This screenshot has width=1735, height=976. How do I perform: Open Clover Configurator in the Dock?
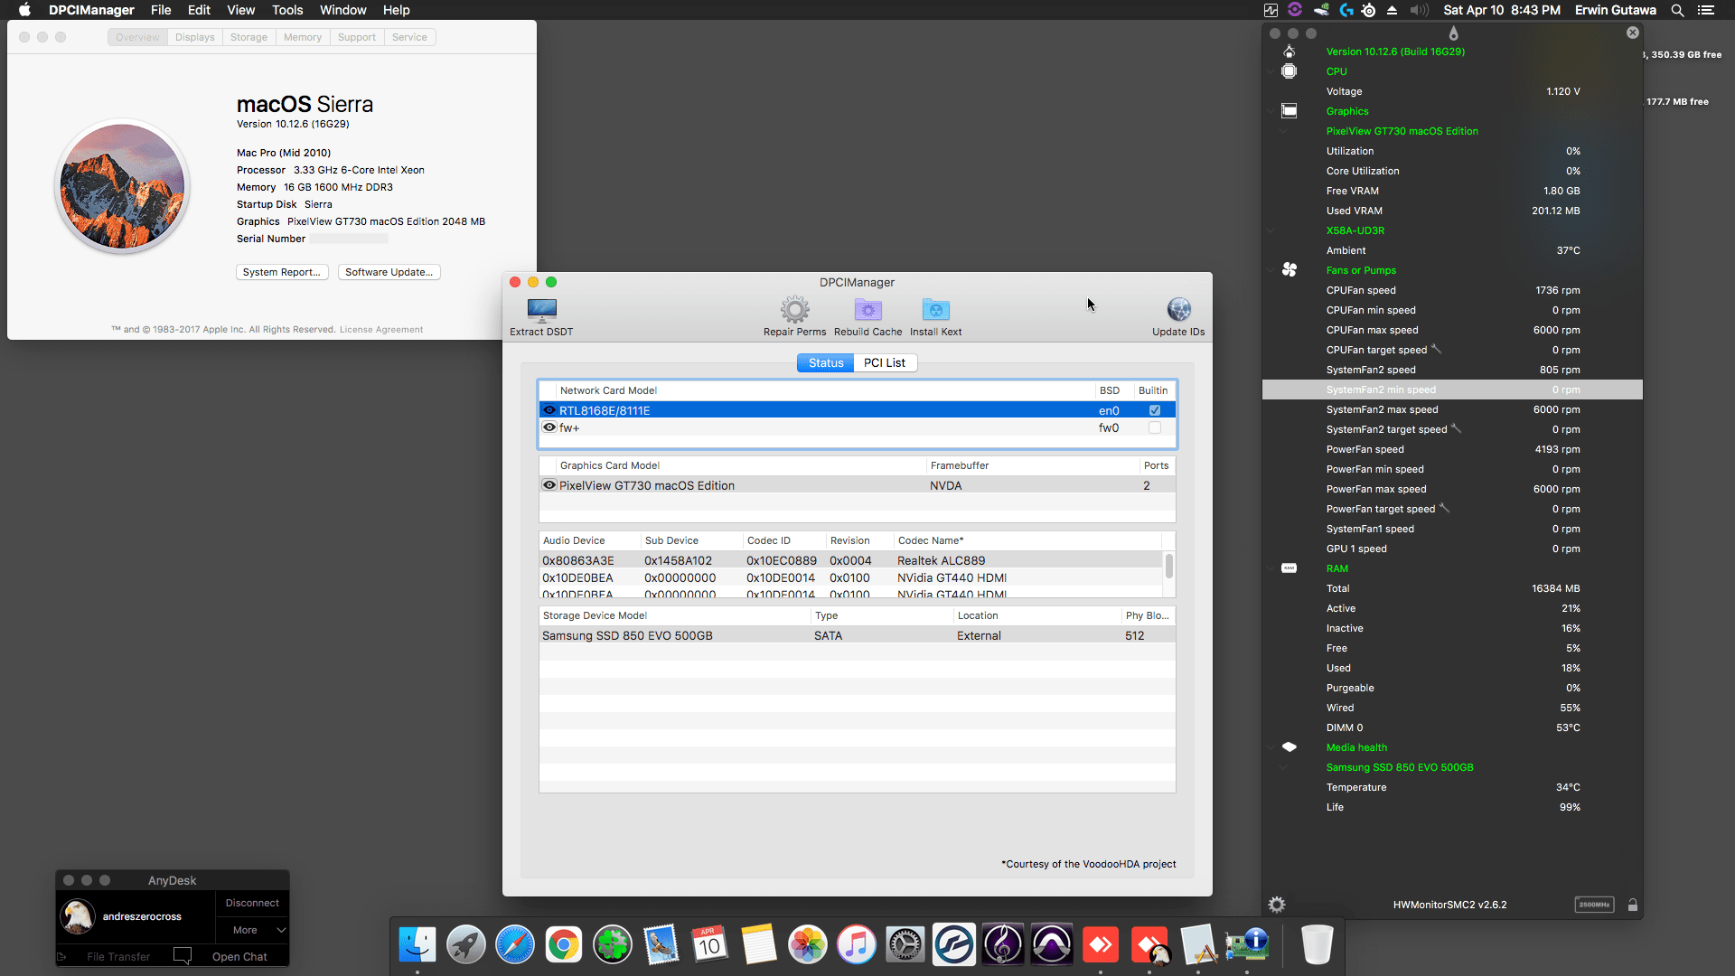tap(613, 945)
